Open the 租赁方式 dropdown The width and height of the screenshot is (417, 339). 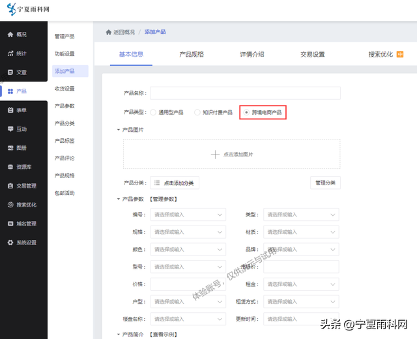301,301
